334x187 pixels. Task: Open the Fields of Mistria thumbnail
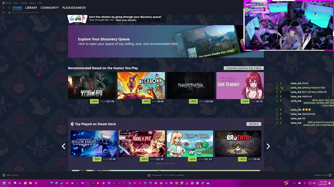pos(190,144)
